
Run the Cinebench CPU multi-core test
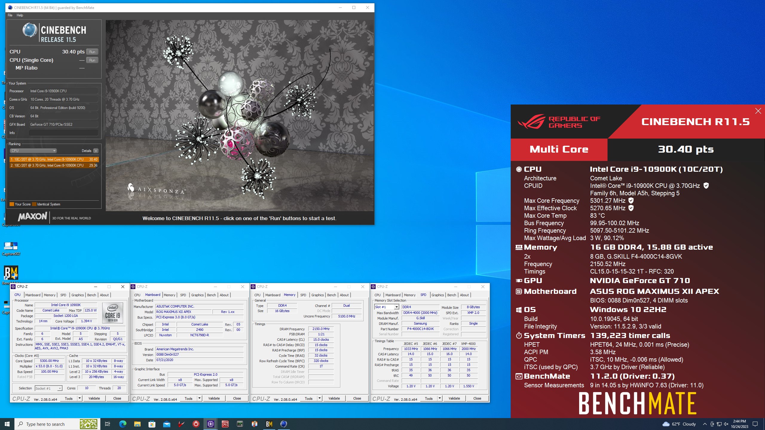92,52
